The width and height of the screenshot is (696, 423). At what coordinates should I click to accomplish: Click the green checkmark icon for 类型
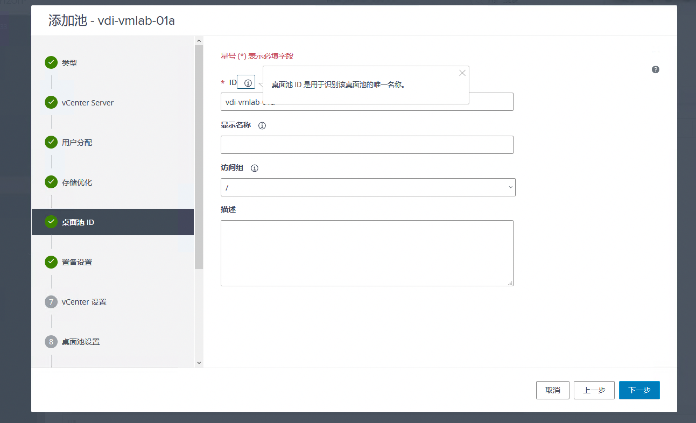click(51, 62)
